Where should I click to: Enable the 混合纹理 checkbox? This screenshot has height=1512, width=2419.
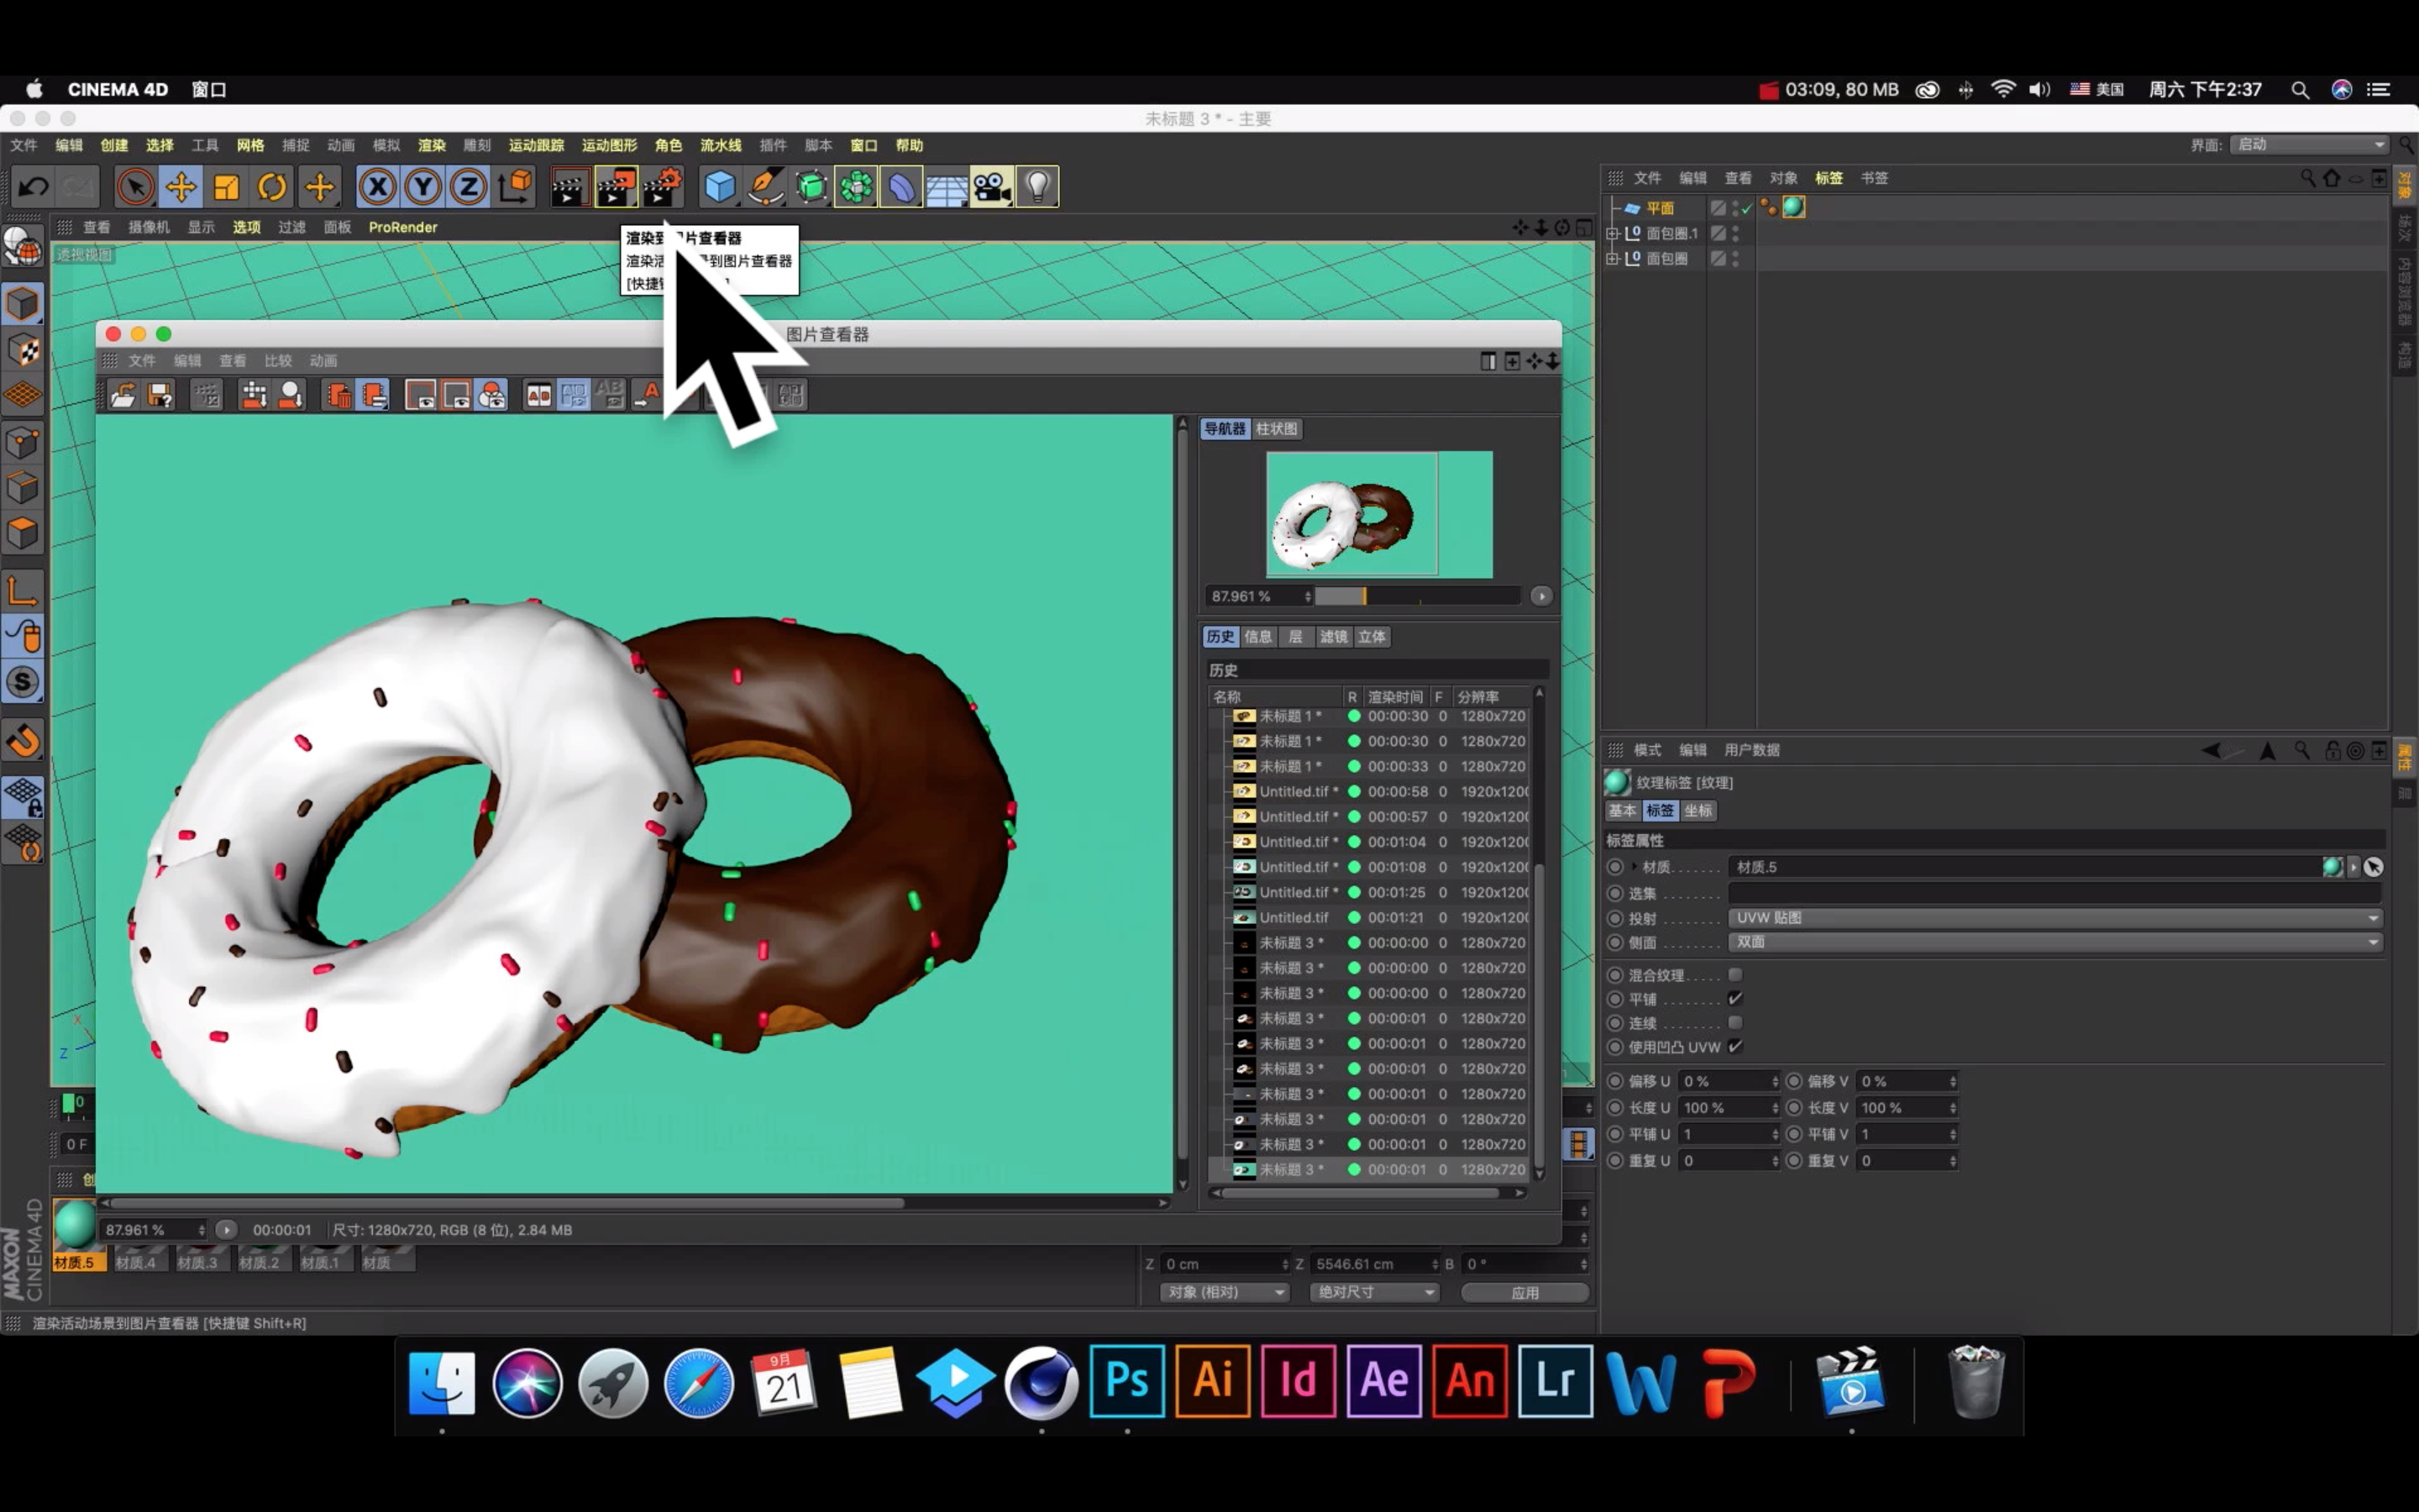pyautogui.click(x=1735, y=974)
